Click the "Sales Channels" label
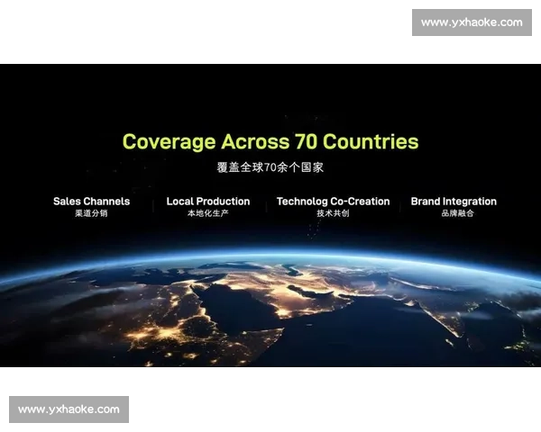Viewport: 541px width, 432px height. pyautogui.click(x=91, y=202)
